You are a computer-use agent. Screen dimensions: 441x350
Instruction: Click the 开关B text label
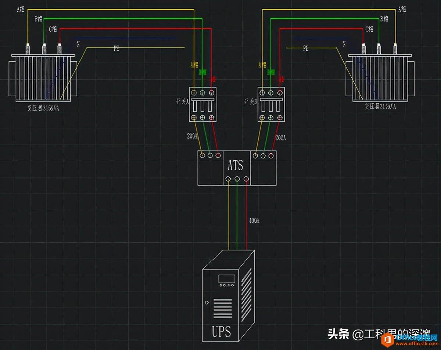pyautogui.click(x=250, y=101)
